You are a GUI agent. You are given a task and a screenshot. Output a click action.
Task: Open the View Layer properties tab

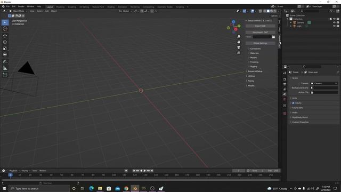tap(285, 89)
